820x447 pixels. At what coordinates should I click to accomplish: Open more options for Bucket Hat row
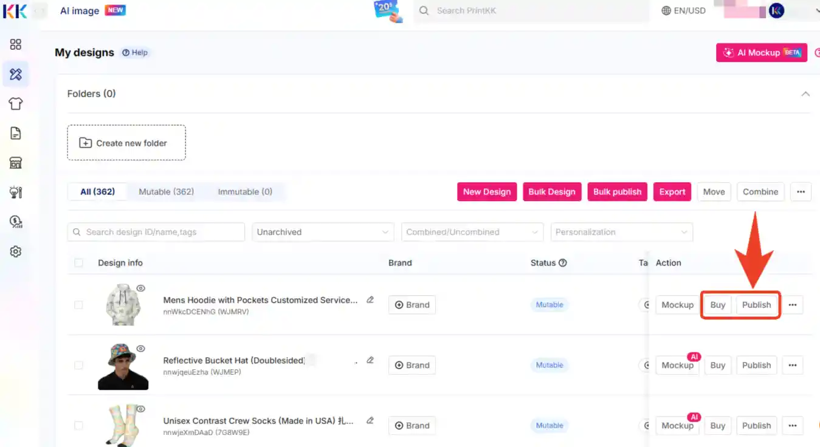(793, 365)
